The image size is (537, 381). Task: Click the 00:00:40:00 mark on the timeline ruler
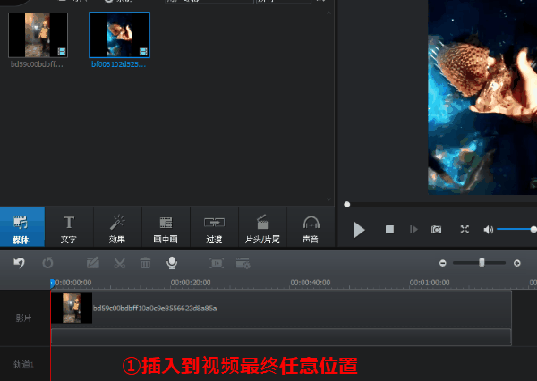click(x=311, y=283)
